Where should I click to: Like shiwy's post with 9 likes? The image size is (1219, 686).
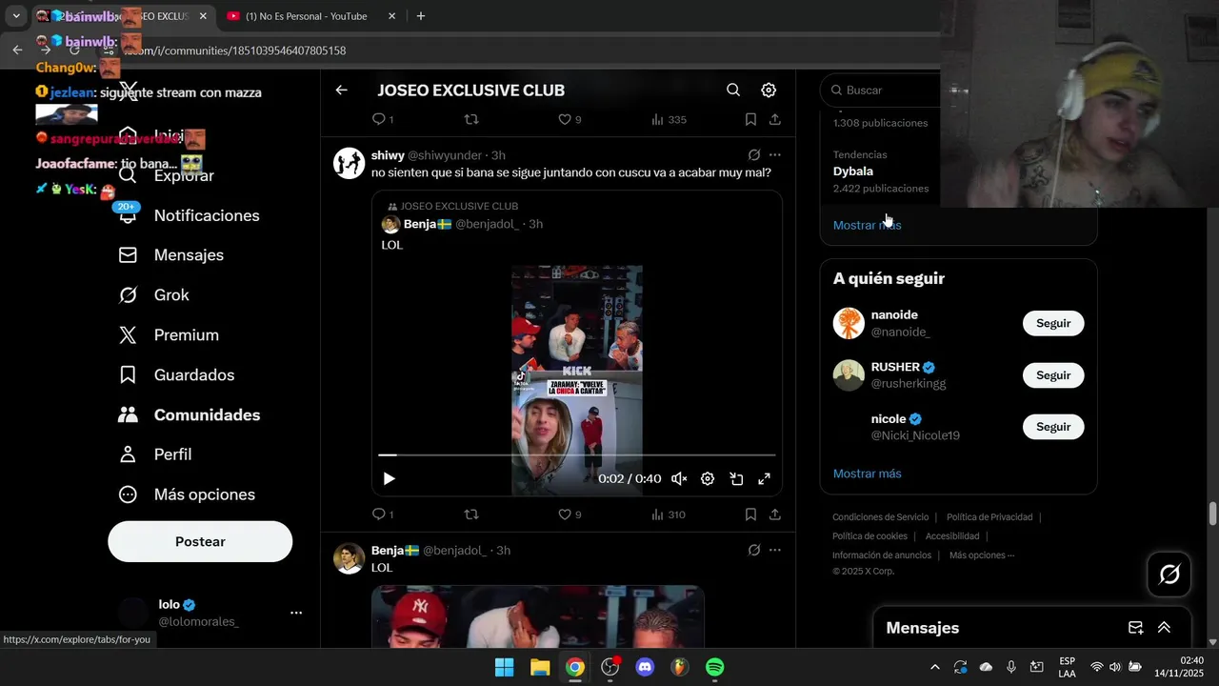[x=570, y=514]
